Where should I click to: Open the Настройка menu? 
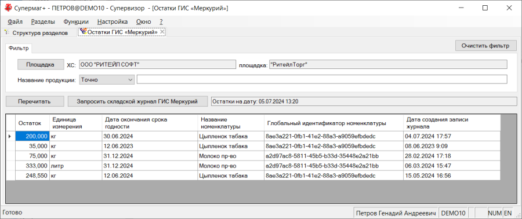113,21
